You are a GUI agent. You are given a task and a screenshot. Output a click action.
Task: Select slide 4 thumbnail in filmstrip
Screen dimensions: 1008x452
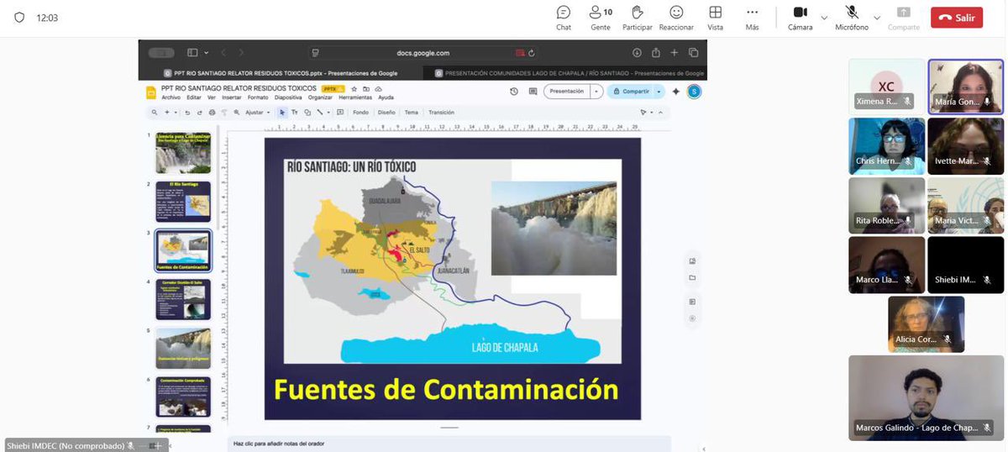pyautogui.click(x=183, y=300)
